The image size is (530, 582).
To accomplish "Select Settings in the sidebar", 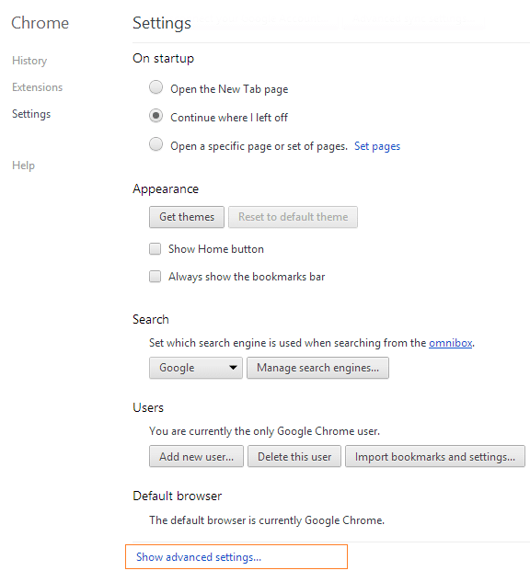I will click(x=31, y=114).
